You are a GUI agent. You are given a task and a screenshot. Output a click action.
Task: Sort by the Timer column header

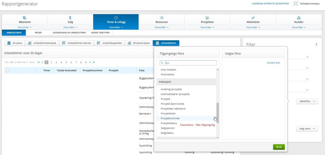pyautogui.click(x=47, y=71)
